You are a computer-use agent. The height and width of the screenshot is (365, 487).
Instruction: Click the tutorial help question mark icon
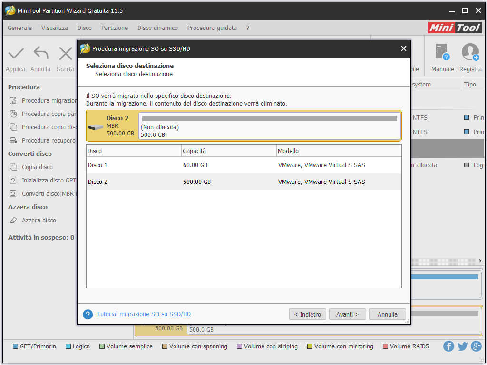(x=88, y=315)
